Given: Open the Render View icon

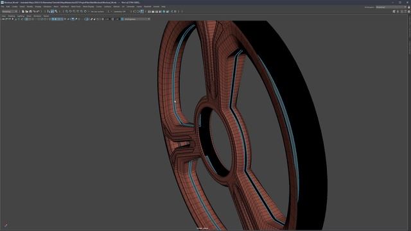Looking at the screenshot, I should coord(149,12).
